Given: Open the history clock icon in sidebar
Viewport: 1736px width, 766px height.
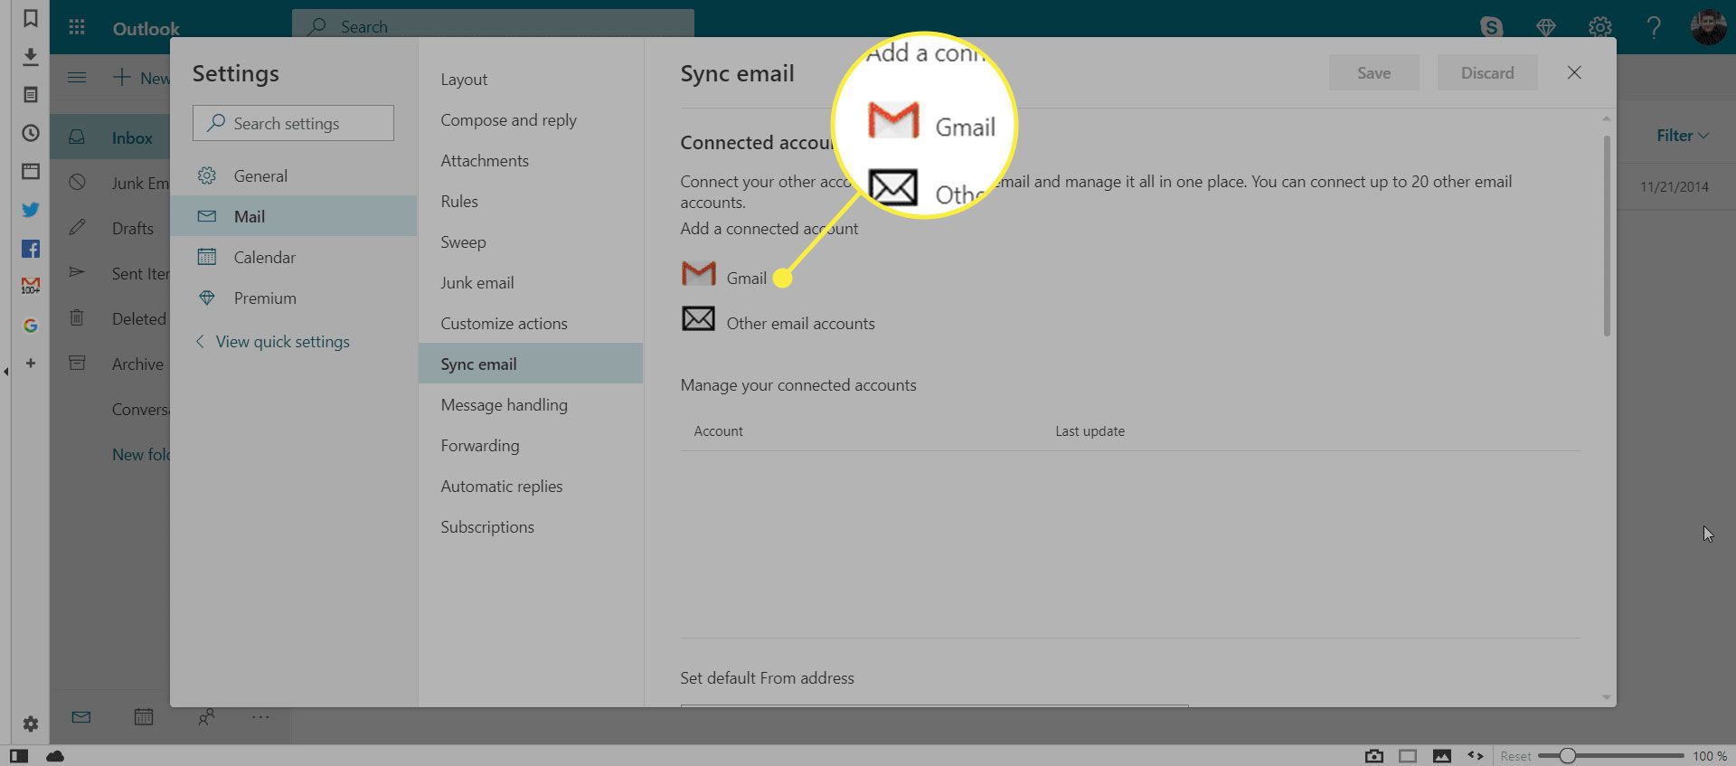Looking at the screenshot, I should point(30,133).
